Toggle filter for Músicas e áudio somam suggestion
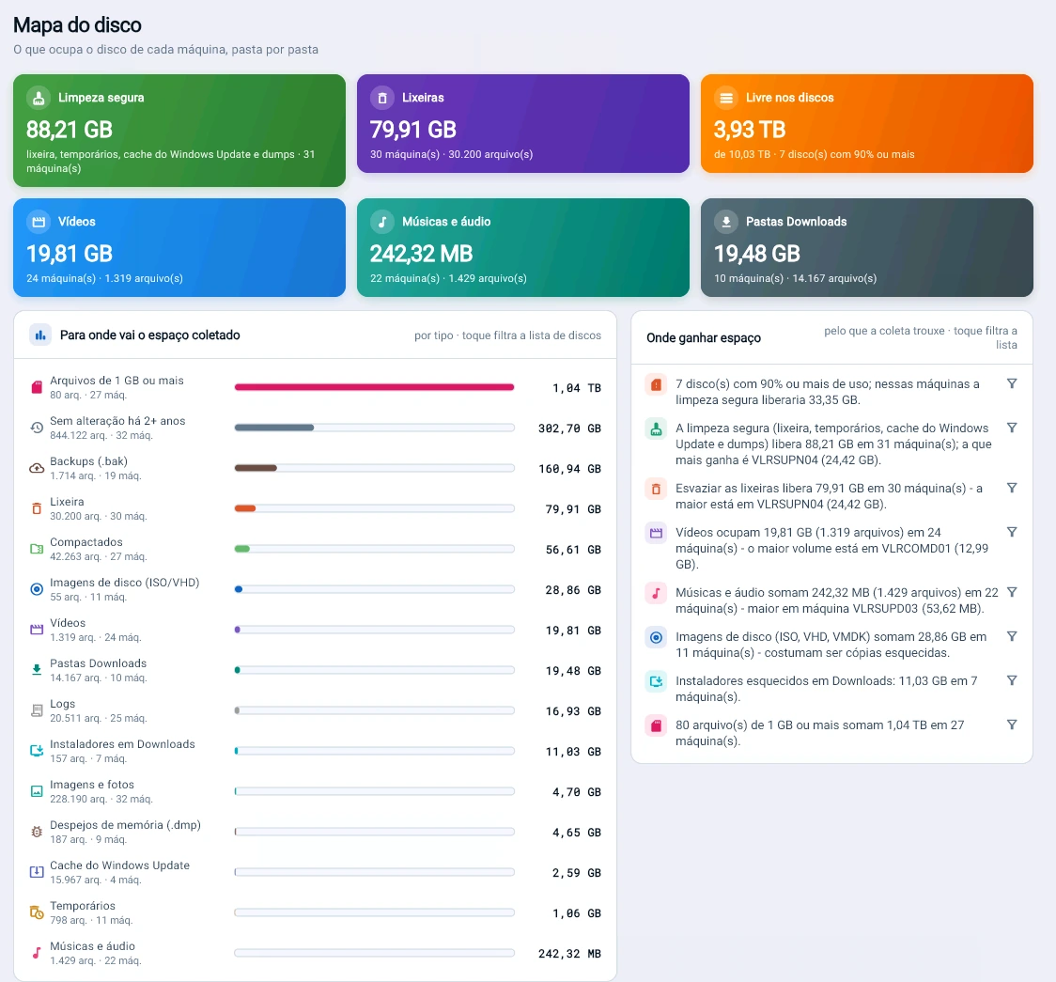This screenshot has width=1056, height=982. click(1012, 592)
